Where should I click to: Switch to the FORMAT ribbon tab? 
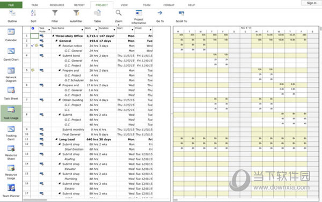tap(169, 5)
